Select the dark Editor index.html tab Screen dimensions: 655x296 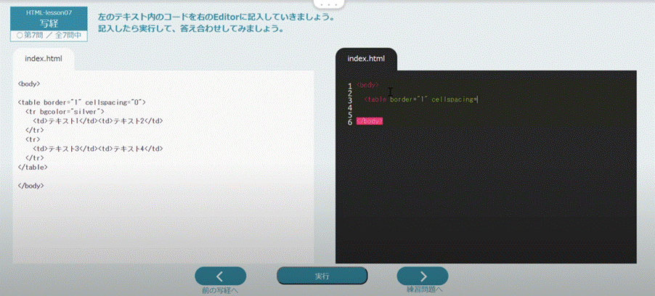(366, 59)
